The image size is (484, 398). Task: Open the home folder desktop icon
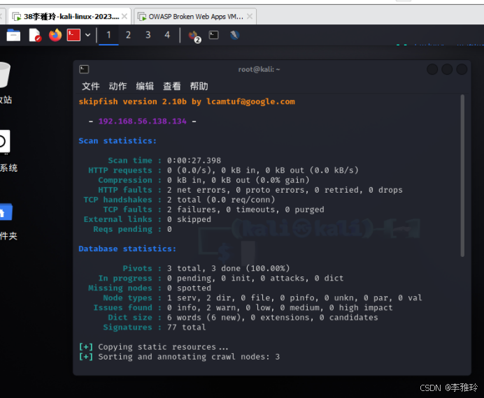pyautogui.click(x=6, y=212)
